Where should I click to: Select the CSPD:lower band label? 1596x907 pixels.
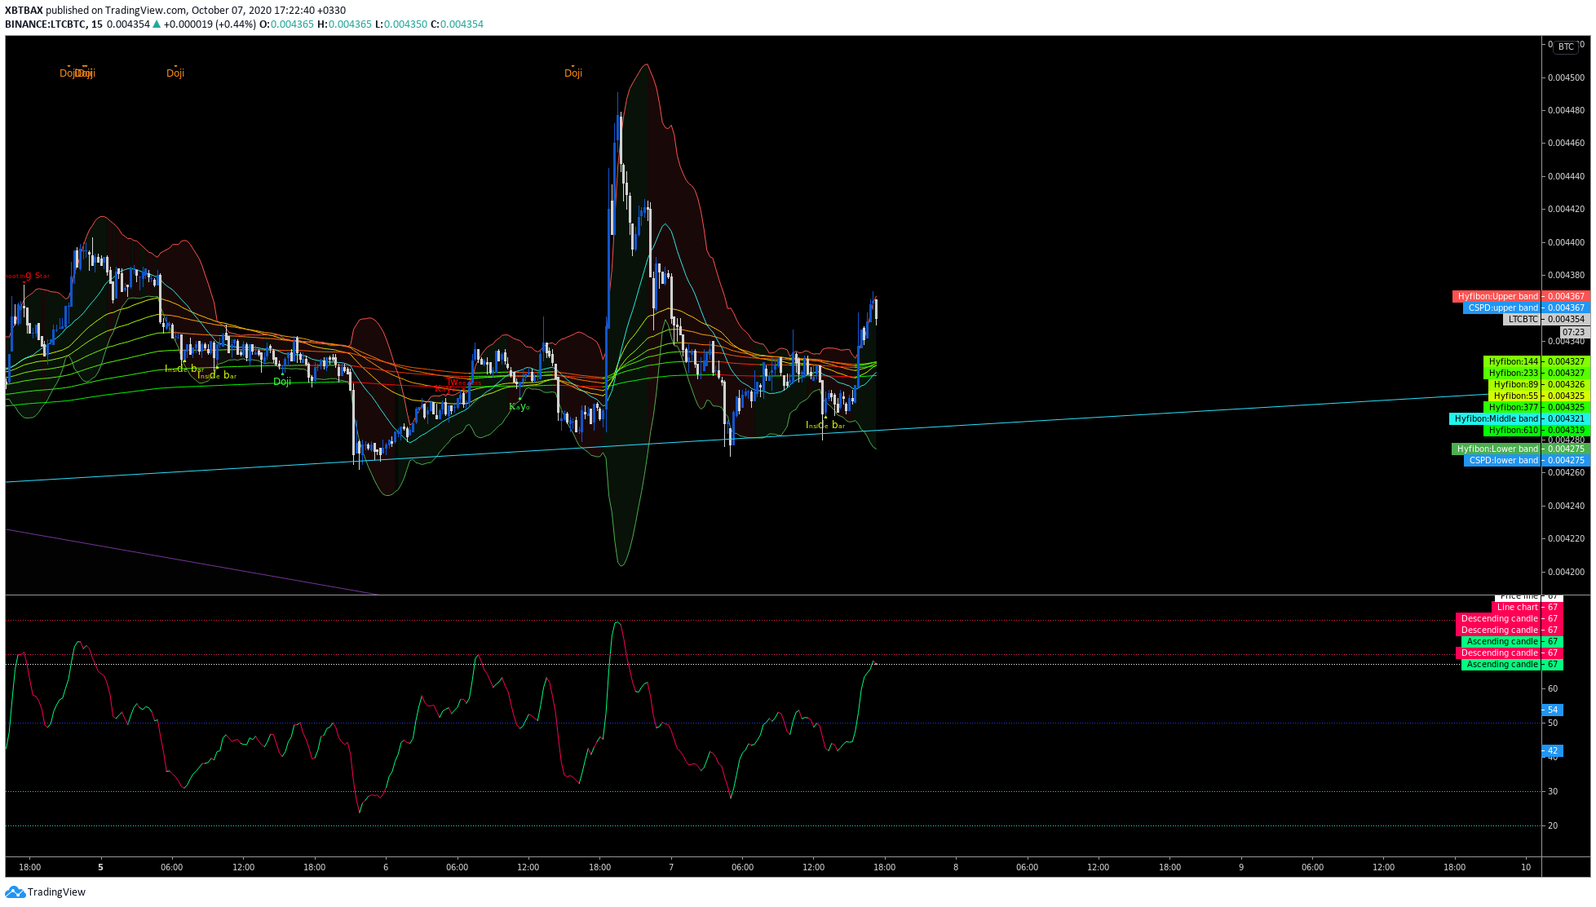[1526, 460]
